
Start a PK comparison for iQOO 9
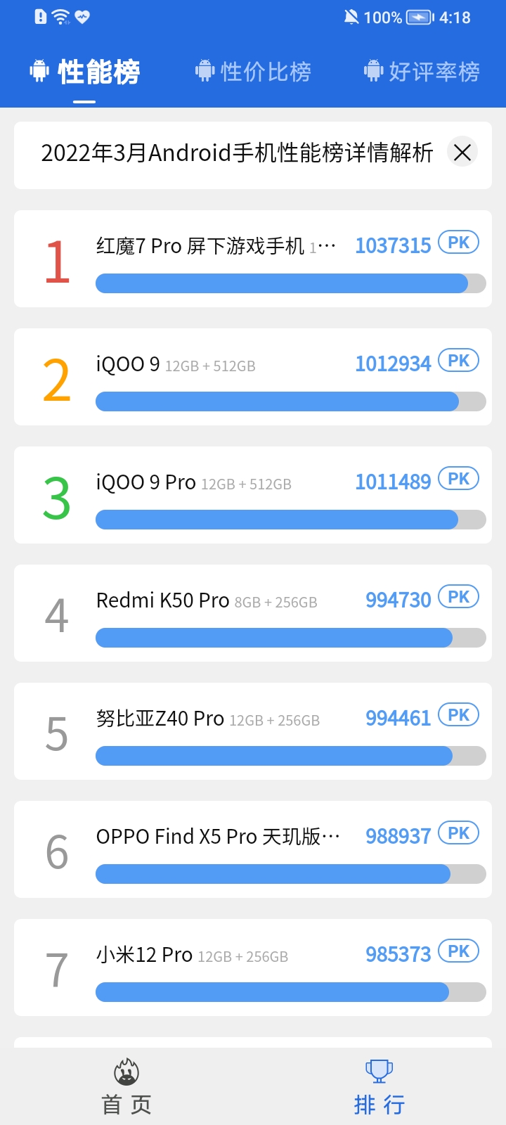click(x=458, y=360)
